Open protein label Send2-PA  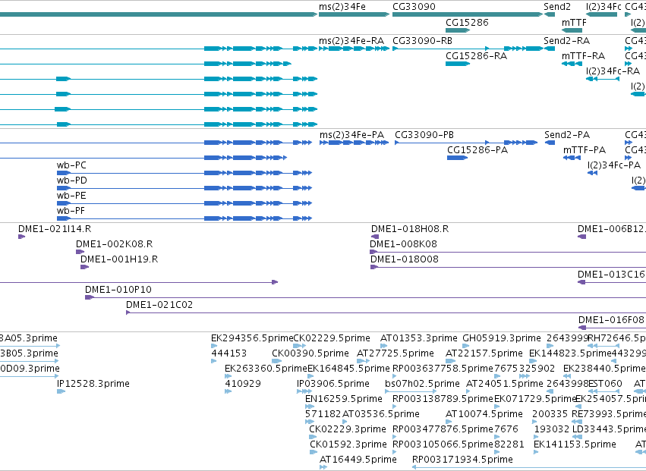[x=567, y=135]
